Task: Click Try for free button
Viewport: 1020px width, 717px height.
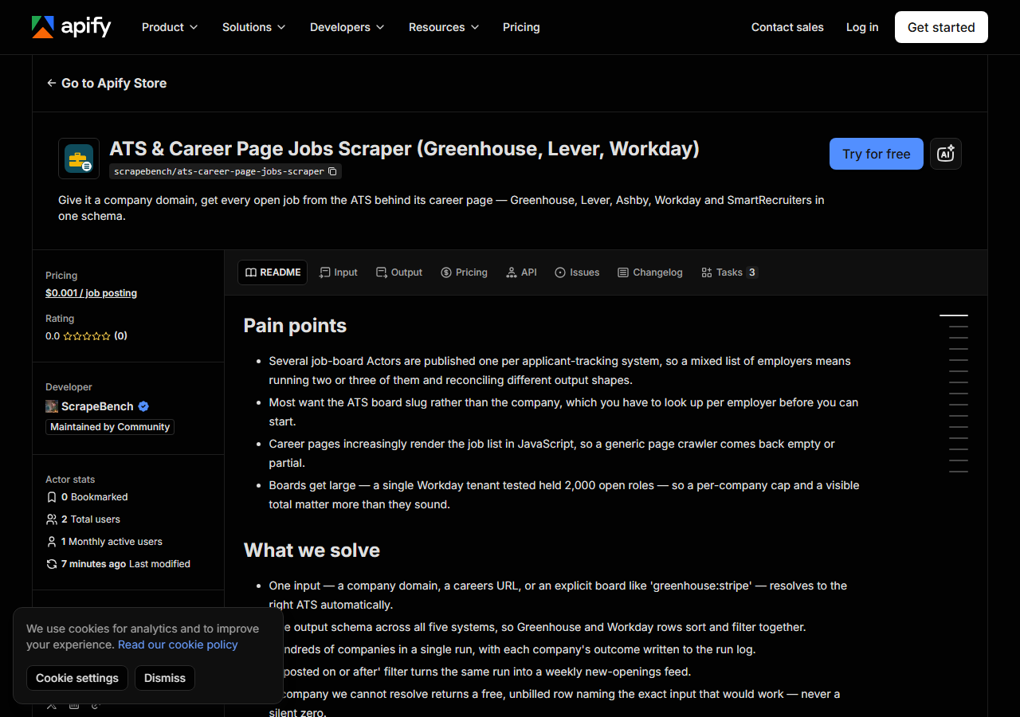Action: point(877,154)
